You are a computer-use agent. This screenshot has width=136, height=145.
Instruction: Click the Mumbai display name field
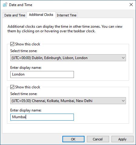point(42,117)
